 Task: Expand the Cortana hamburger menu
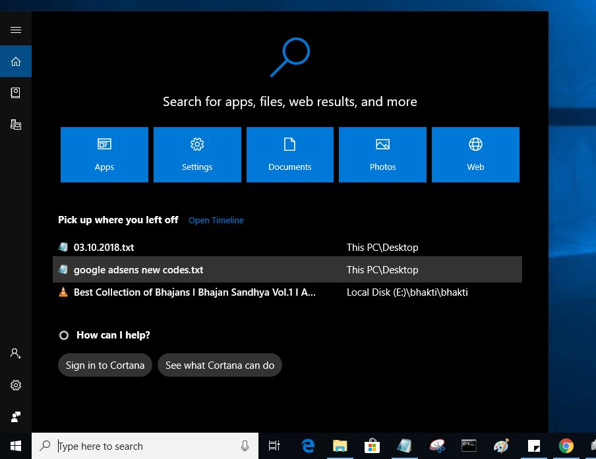point(16,30)
